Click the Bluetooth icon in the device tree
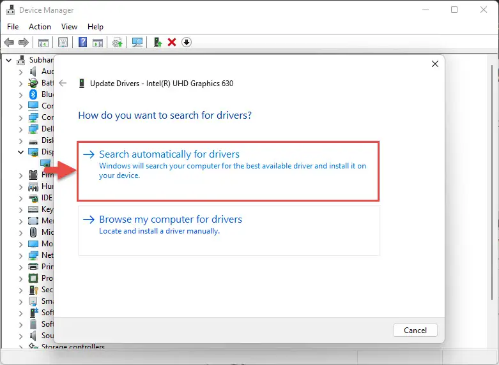Viewport: 499px width, 365px height. [x=33, y=94]
